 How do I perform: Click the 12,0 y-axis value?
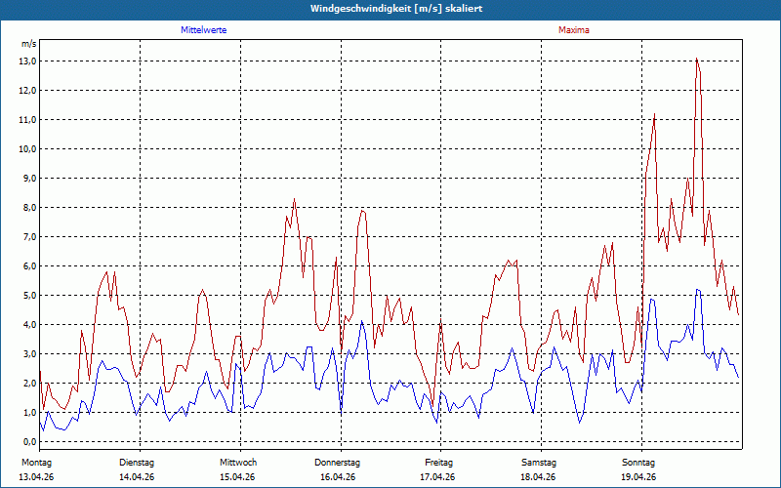[x=28, y=91]
